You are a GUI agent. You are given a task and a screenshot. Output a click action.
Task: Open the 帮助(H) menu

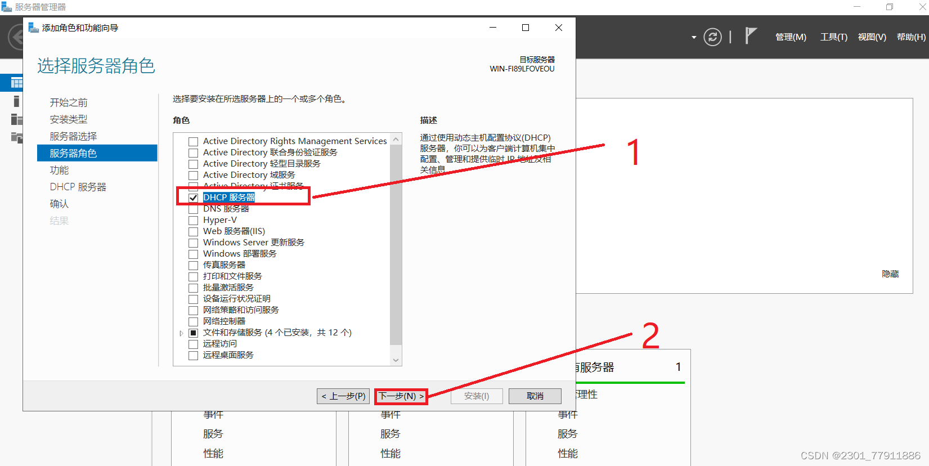pyautogui.click(x=911, y=37)
